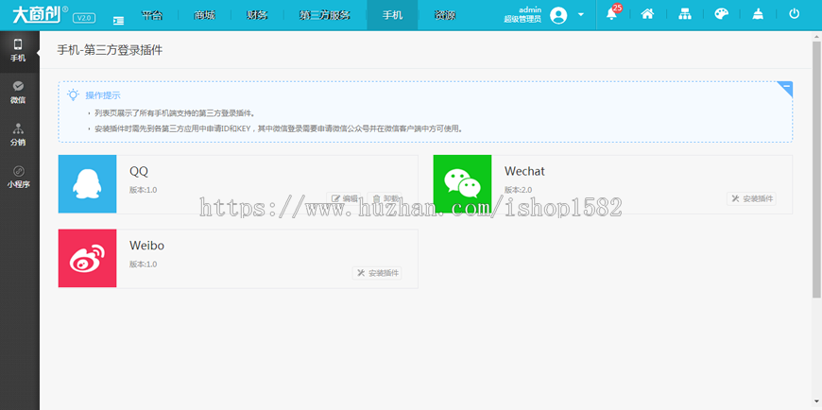Image resolution: width=822 pixels, height=410 pixels.
Task: Click the Wechat plugin thumbnail
Action: pos(462,184)
